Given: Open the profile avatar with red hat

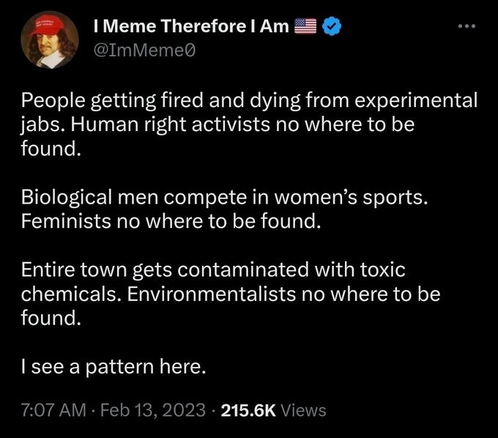Looking at the screenshot, I should tap(50, 40).
